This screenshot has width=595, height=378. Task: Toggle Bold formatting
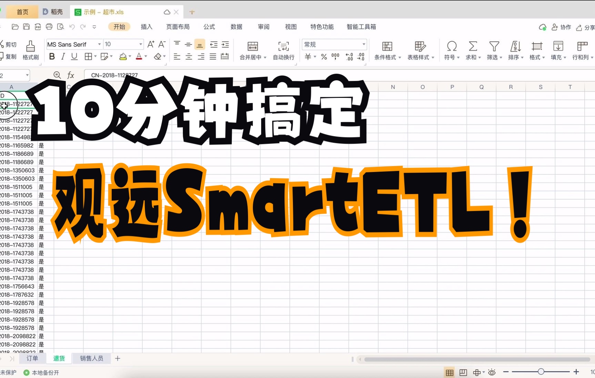click(x=52, y=57)
